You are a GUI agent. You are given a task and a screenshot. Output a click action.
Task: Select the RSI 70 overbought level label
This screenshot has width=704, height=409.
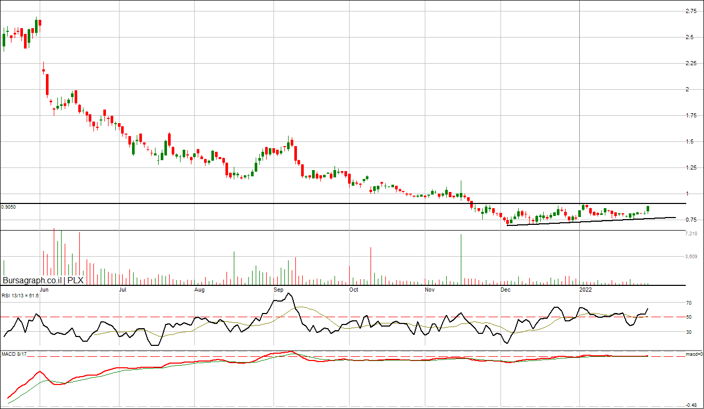point(688,303)
